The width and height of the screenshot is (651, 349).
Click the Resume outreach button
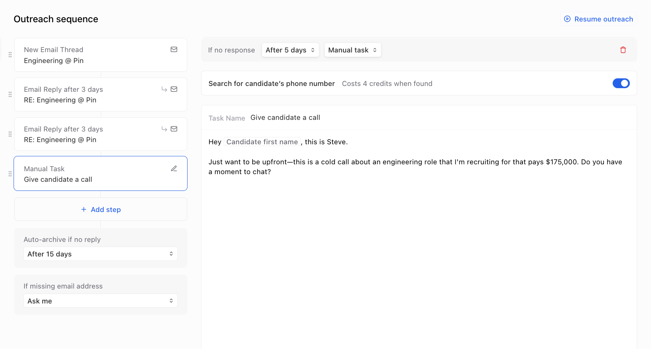598,19
